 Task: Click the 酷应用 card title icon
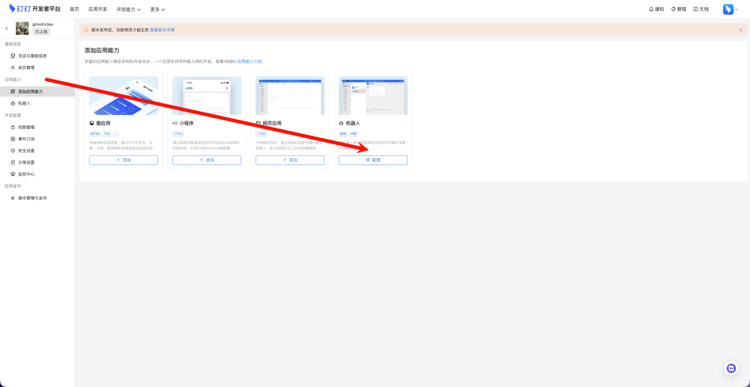click(x=92, y=123)
